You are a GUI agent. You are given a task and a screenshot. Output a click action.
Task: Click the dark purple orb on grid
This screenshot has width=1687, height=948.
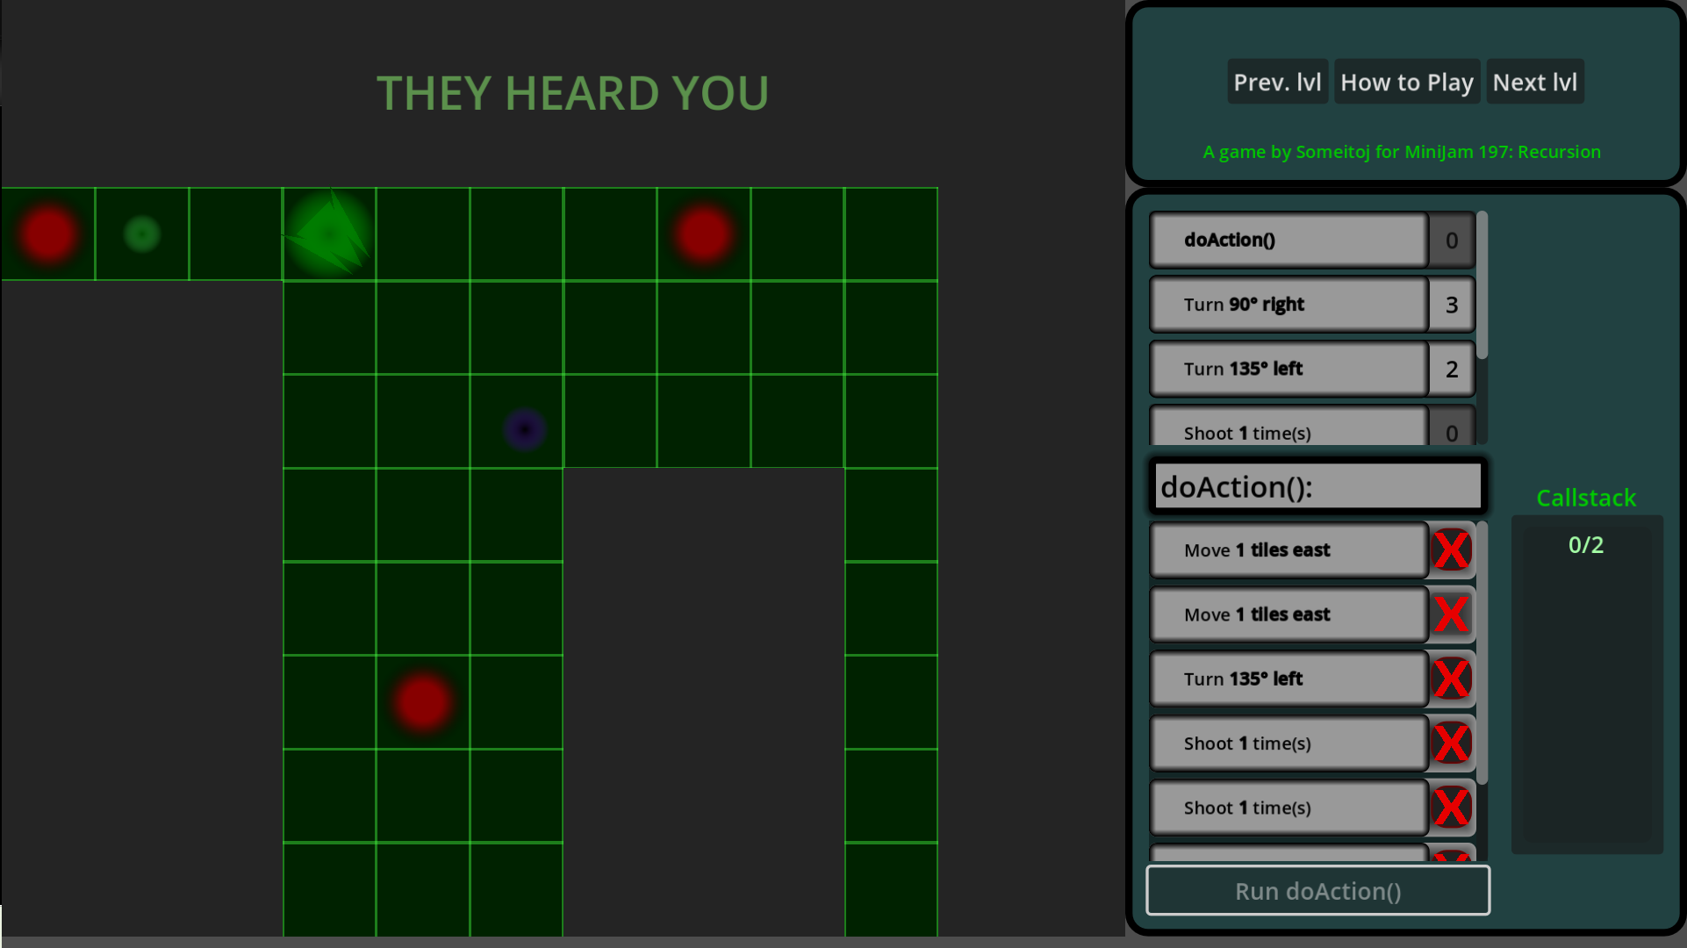(x=525, y=429)
